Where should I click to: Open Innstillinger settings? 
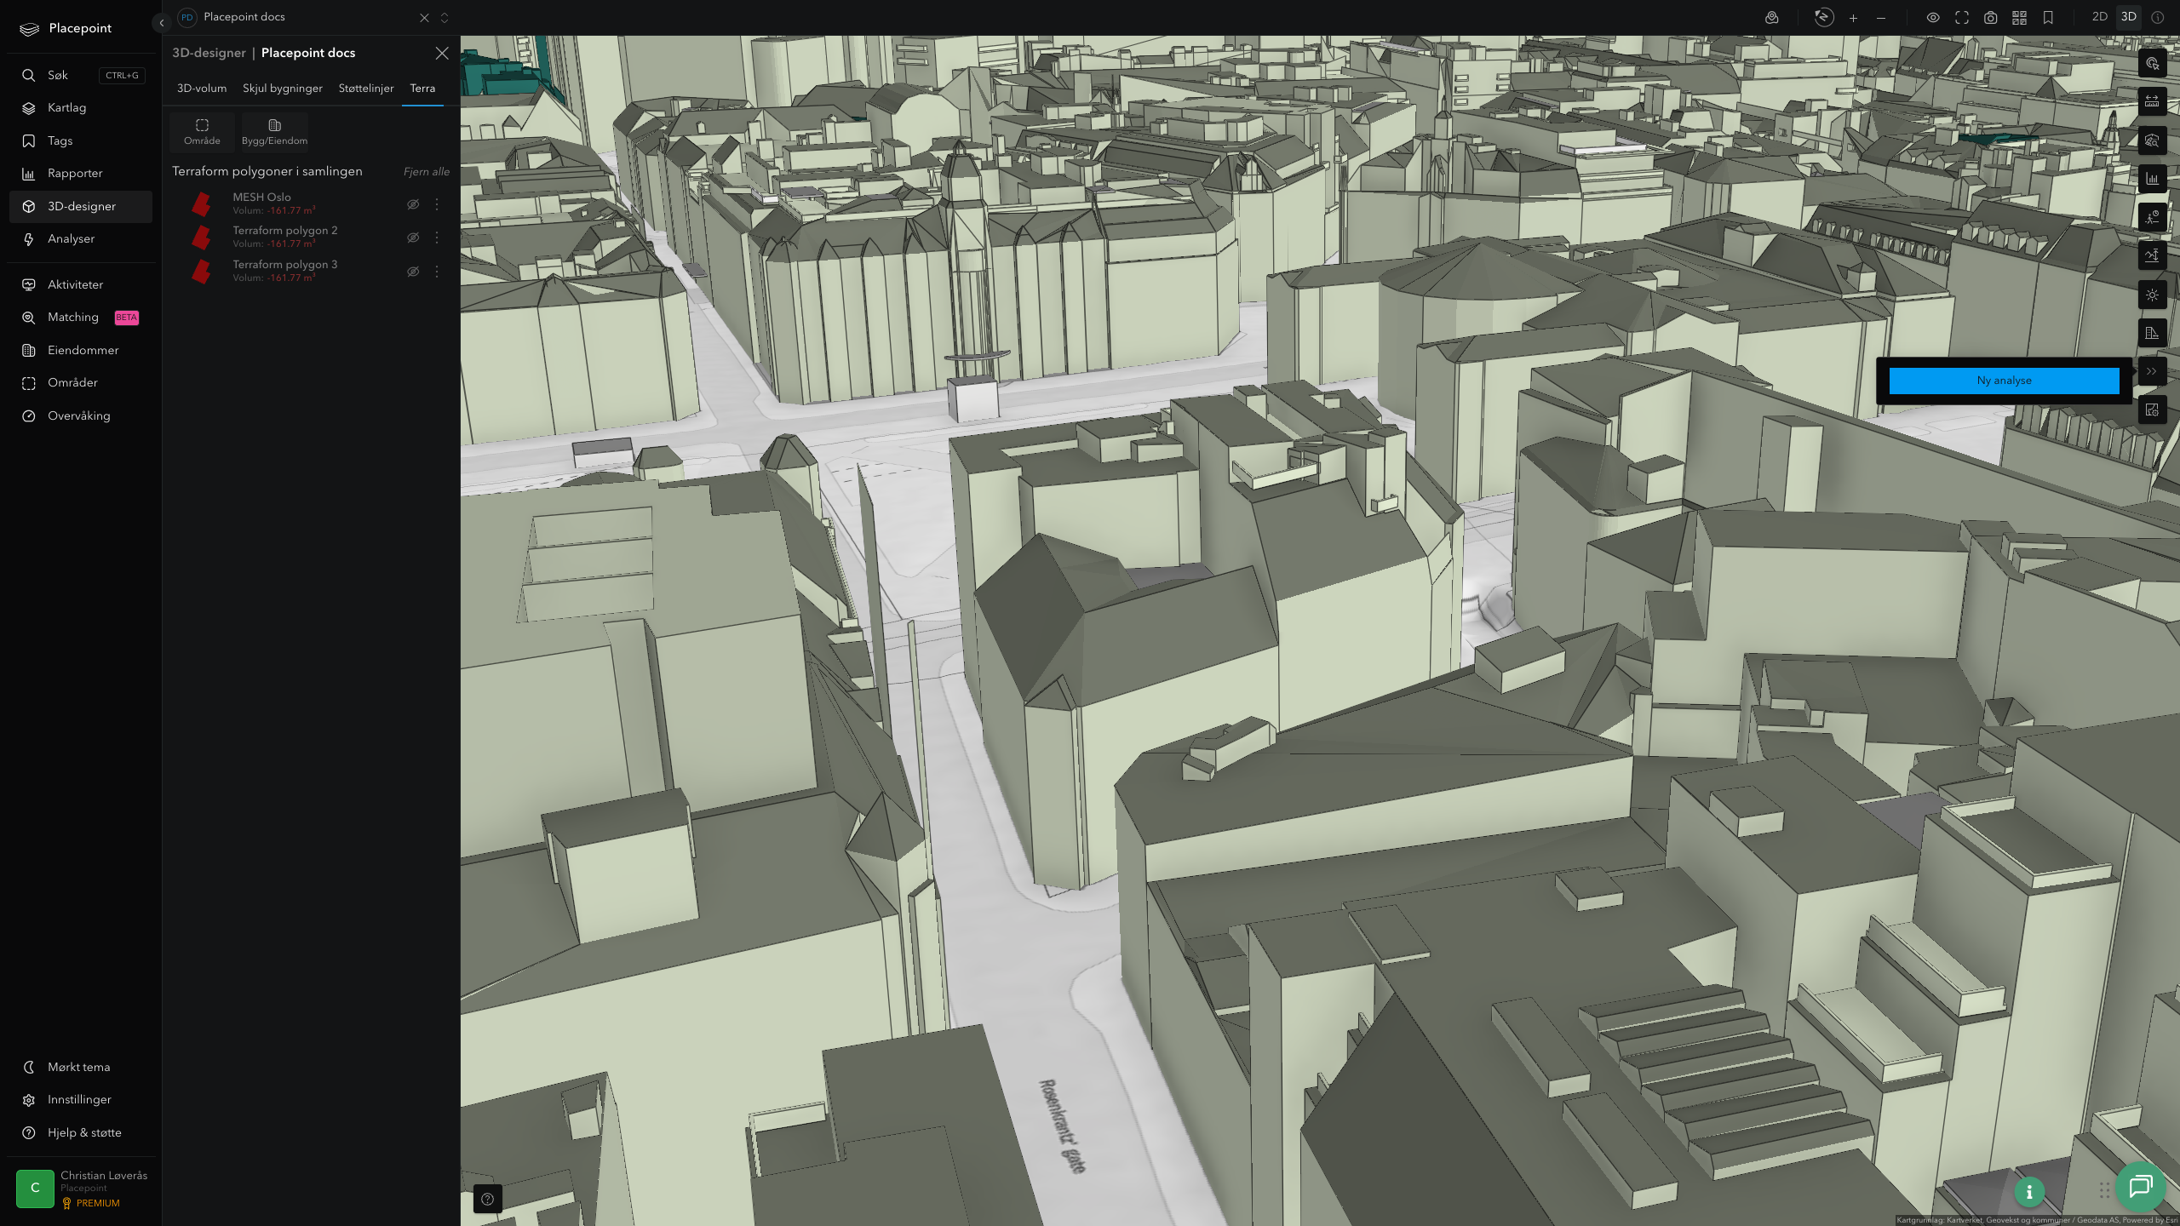(81, 1100)
